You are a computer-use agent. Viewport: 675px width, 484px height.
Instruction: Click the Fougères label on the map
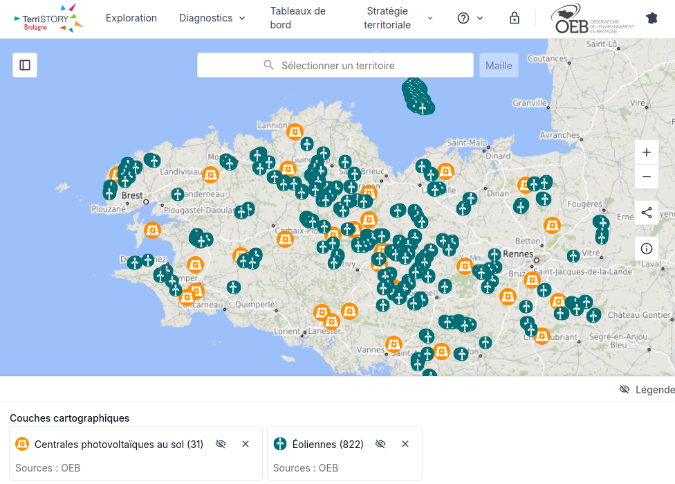click(584, 204)
